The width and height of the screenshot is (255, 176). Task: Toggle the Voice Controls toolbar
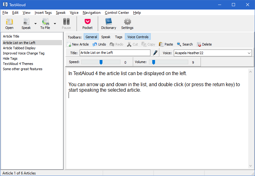[138, 37]
